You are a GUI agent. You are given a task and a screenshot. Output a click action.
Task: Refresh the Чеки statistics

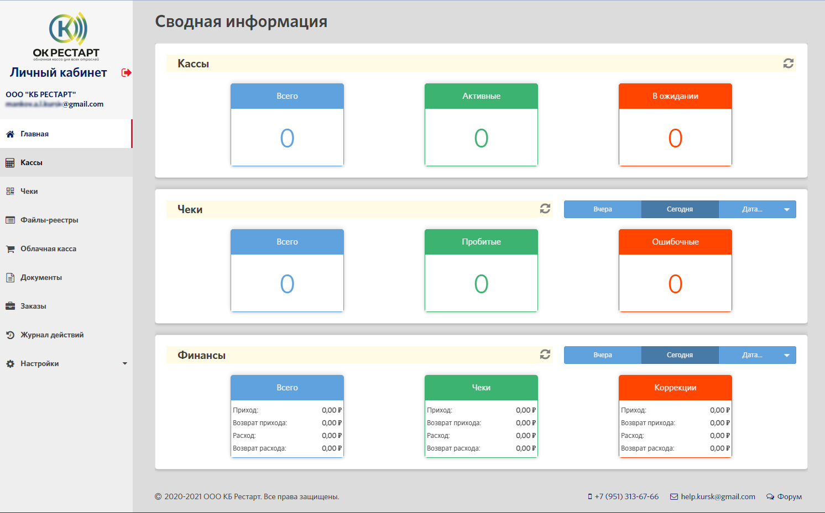(546, 209)
